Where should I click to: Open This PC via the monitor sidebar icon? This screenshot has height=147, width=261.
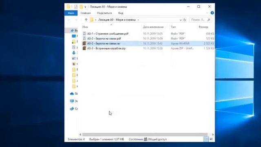tap(72, 101)
